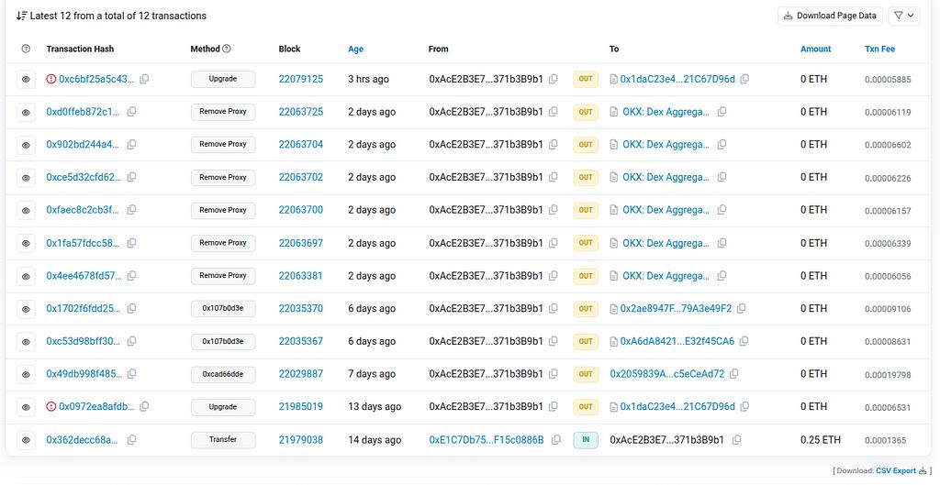Open block 22079125
The height and width of the screenshot is (485, 940).
coord(301,80)
